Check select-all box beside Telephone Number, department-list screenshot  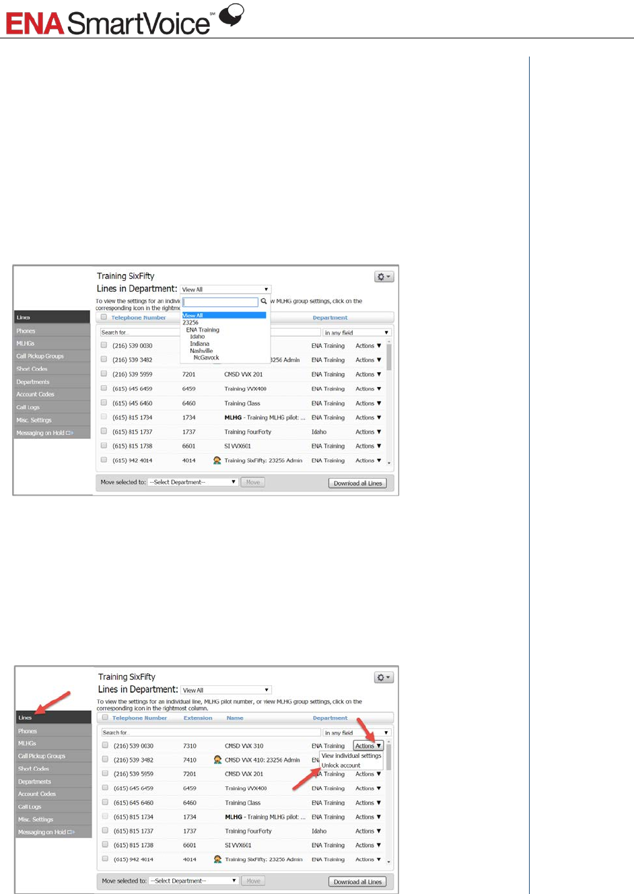[104, 317]
